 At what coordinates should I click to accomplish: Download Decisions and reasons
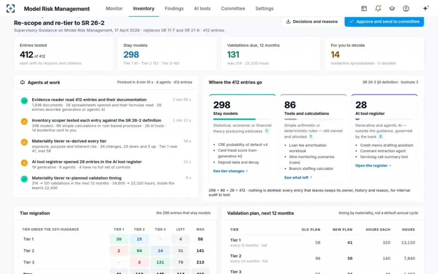[x=312, y=22]
